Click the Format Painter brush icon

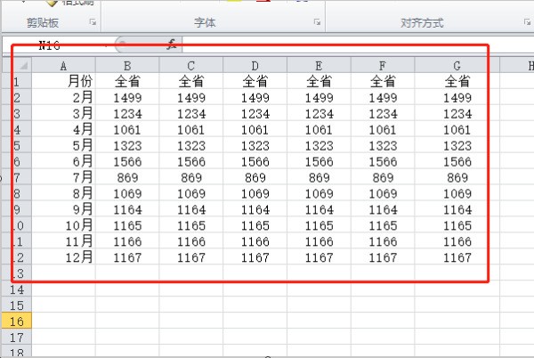53,4
